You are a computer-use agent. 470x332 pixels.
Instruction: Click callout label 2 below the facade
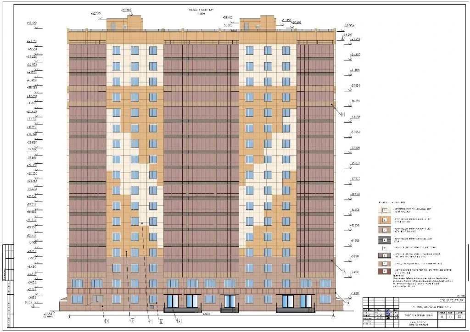tap(132, 321)
